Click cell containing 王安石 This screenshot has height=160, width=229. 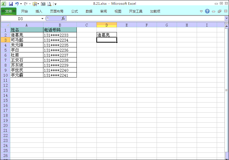(x=27, y=60)
